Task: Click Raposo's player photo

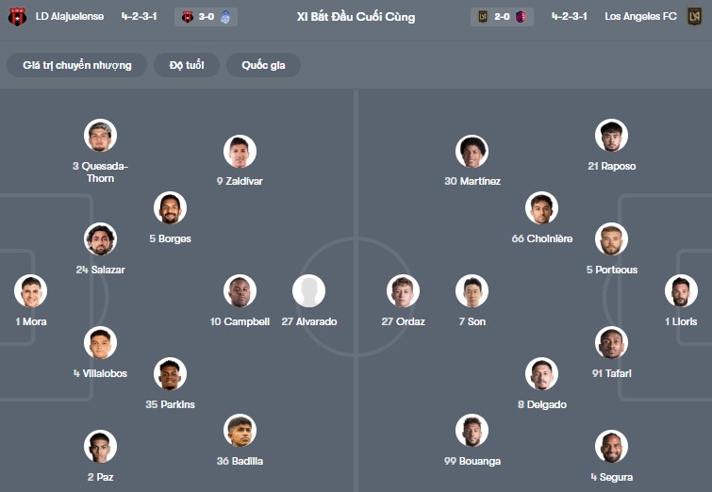Action: click(x=611, y=136)
